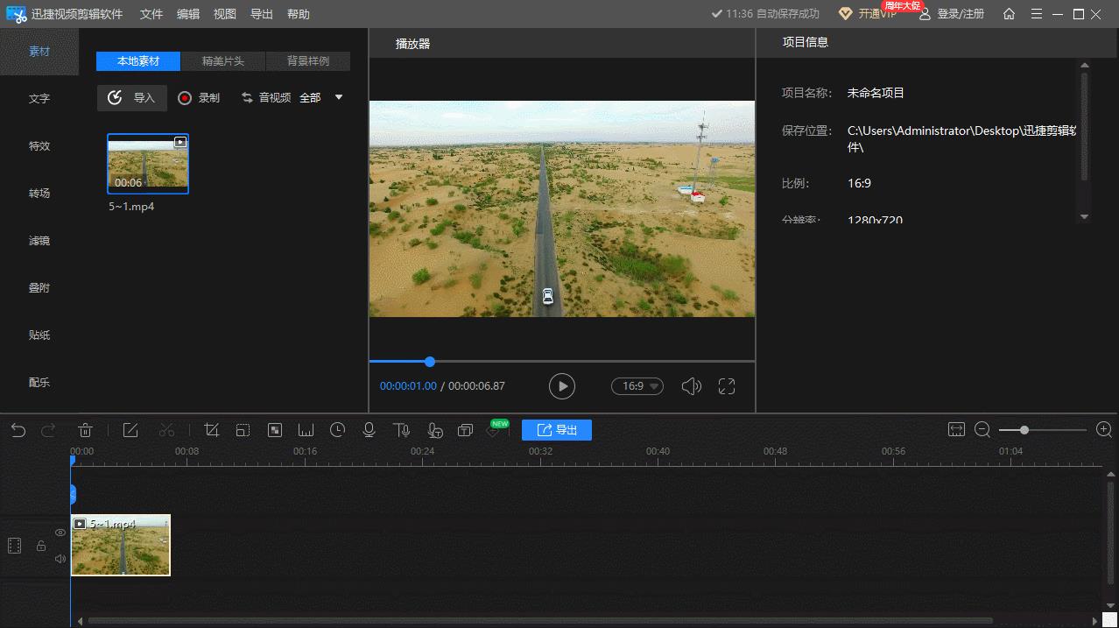Expand the 音视频 全部 filter dropdown
Viewport: 1119px width, 628px height.
coord(339,98)
